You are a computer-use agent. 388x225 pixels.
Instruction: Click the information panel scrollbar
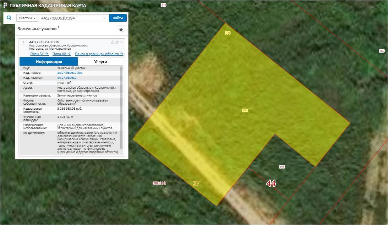coord(121,106)
